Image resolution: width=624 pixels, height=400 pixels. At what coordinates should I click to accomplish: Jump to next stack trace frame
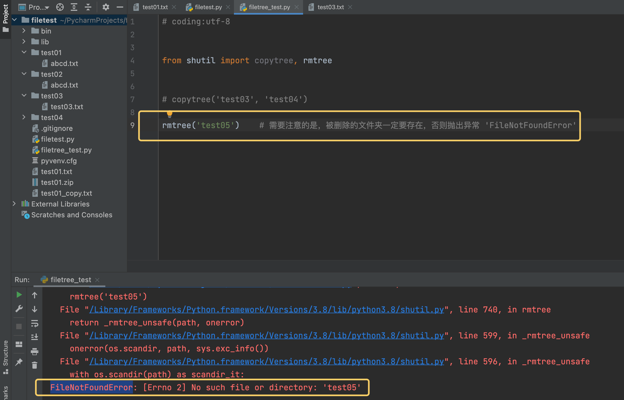[x=35, y=309]
